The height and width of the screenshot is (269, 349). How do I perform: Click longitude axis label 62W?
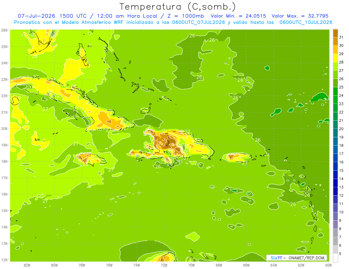301,265
